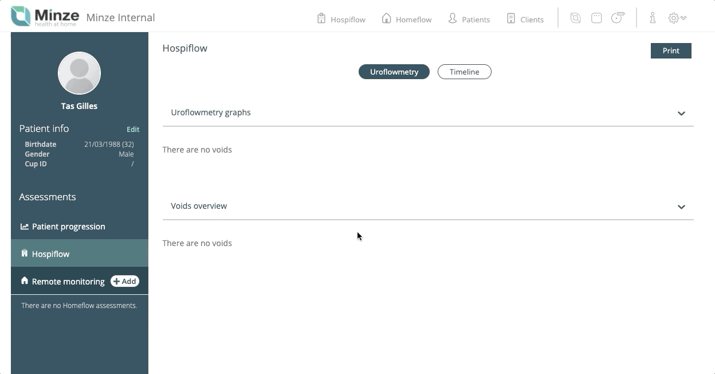Open the settings gear dropdown

[x=677, y=18]
